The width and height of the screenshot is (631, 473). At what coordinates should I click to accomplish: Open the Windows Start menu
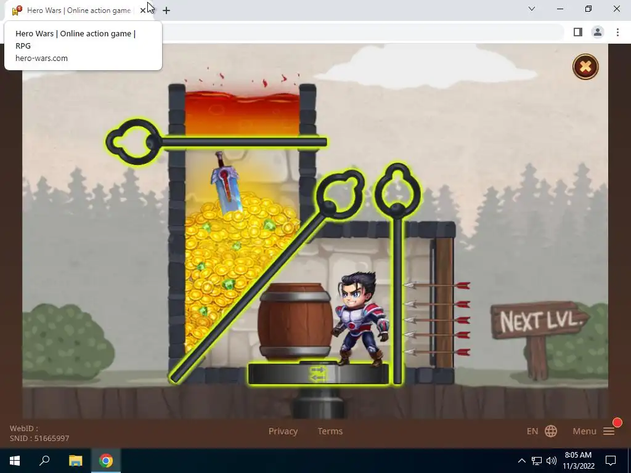(x=15, y=461)
